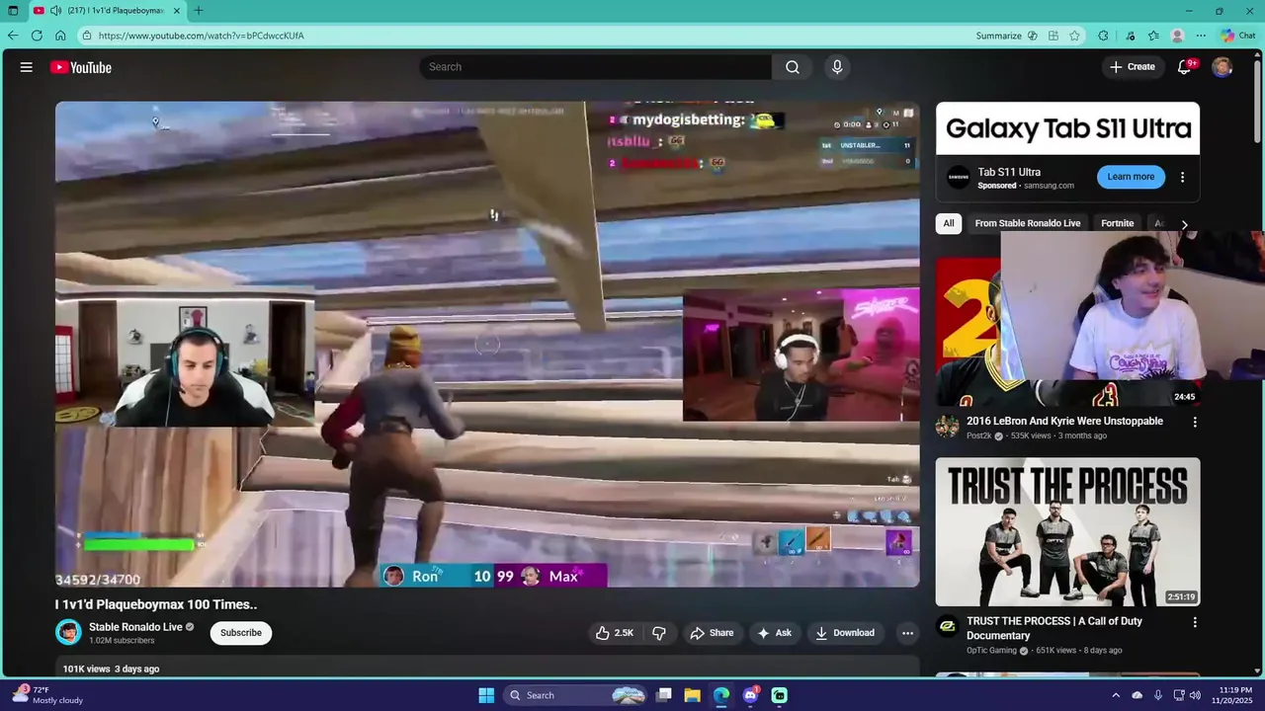1265x711 pixels.
Task: Click video title I 1v1'd Plaqueboymax
Action: [x=156, y=604]
